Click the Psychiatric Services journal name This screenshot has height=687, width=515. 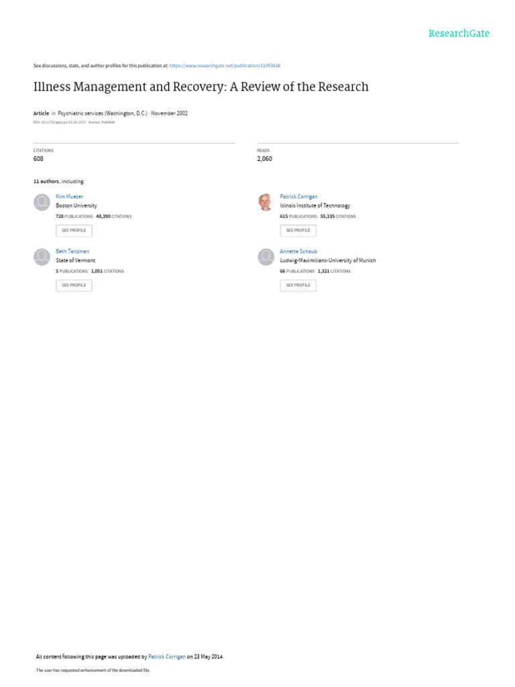pos(103,113)
